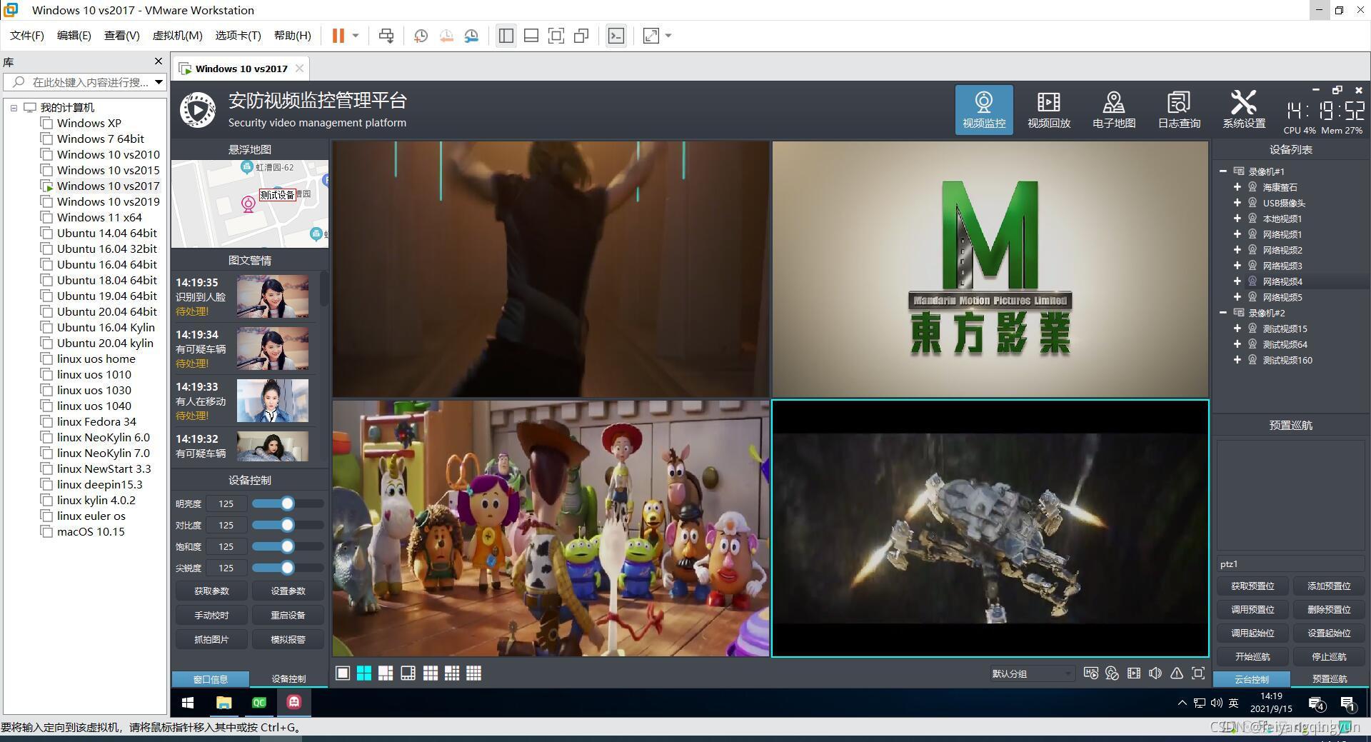Send Ctrl+Alt+Del to the virtual machine

386,36
